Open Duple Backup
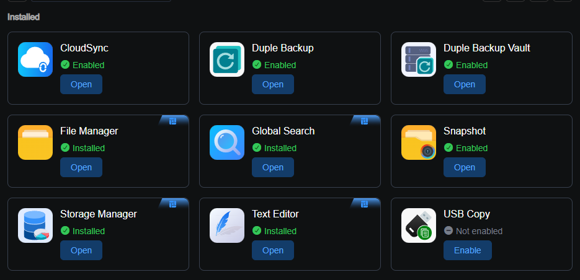This screenshot has height=280, width=580. pyautogui.click(x=273, y=84)
